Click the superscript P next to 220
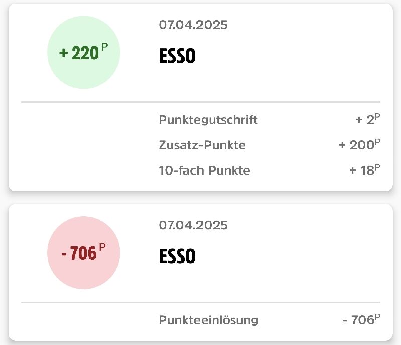Image resolution: width=401 pixels, height=345 pixels. click(104, 47)
